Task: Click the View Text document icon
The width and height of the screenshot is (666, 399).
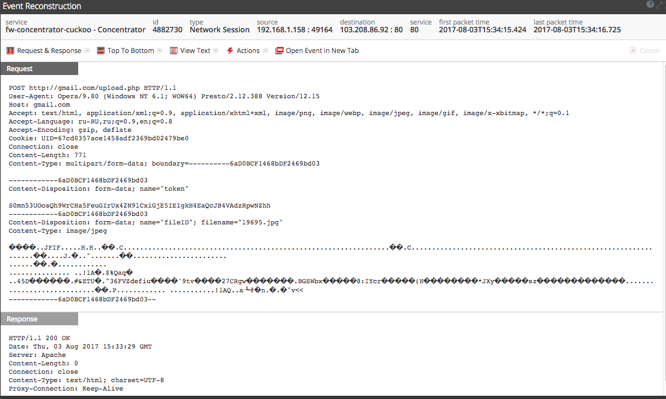Action: click(x=173, y=50)
